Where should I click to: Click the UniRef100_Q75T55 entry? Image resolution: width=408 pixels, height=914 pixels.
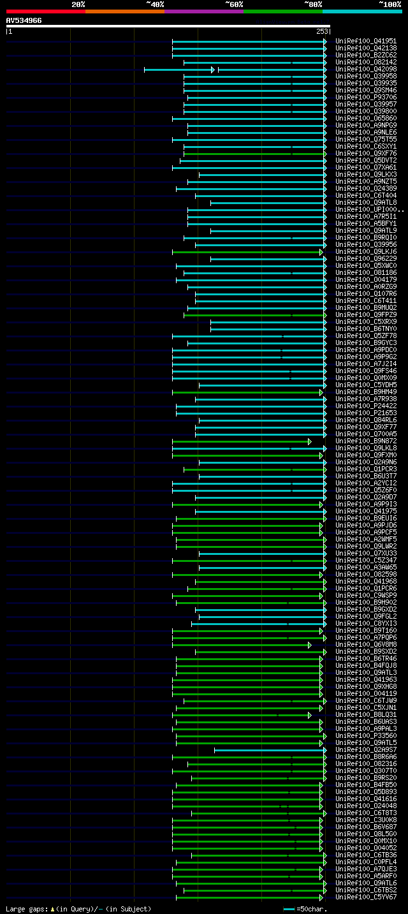[x=366, y=140]
